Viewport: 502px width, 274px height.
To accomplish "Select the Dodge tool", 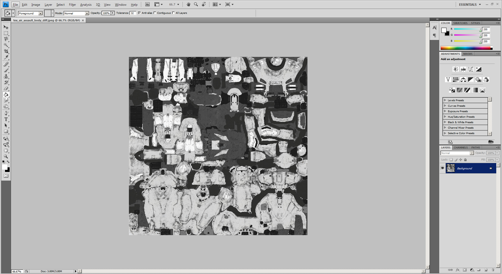I will tap(6, 106).
